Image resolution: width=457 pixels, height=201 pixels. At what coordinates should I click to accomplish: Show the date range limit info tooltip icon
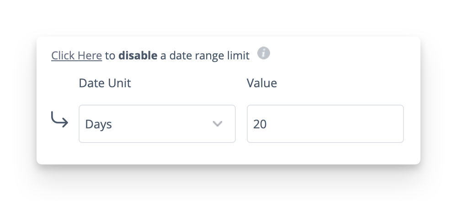click(x=263, y=54)
